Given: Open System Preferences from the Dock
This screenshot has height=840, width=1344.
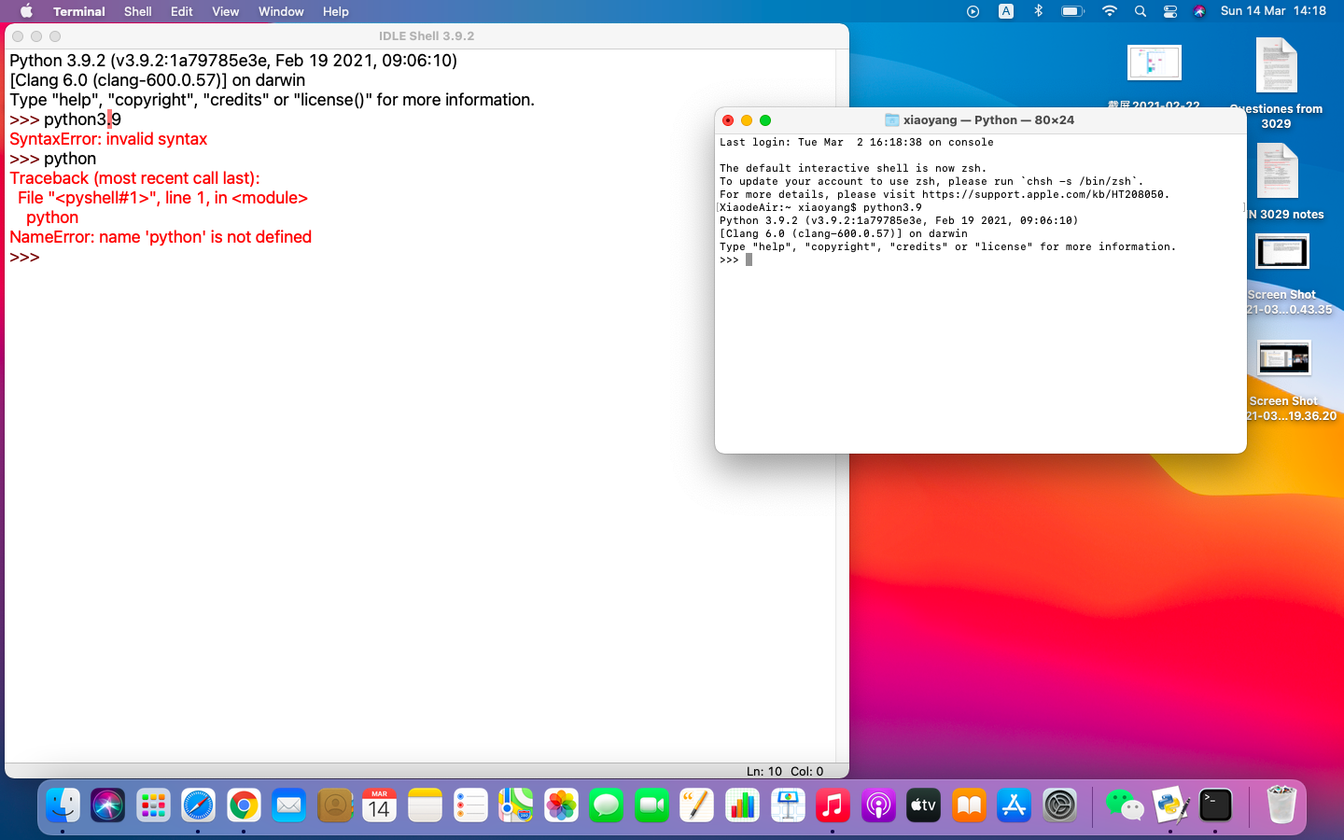Looking at the screenshot, I should 1060,805.
